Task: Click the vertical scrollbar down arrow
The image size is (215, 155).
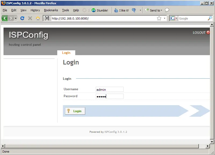Action: click(x=212, y=142)
